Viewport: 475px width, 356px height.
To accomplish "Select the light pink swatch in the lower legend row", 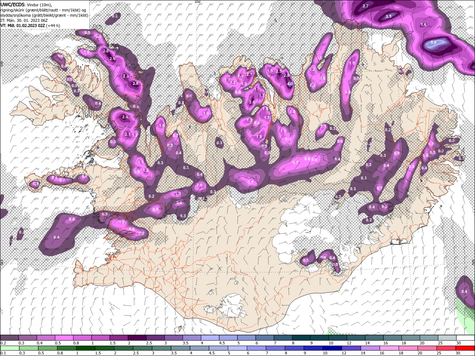I will pyautogui.click(x=390, y=349).
